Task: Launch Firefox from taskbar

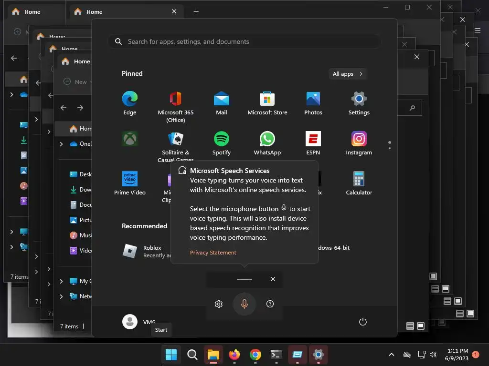Action: [234, 355]
